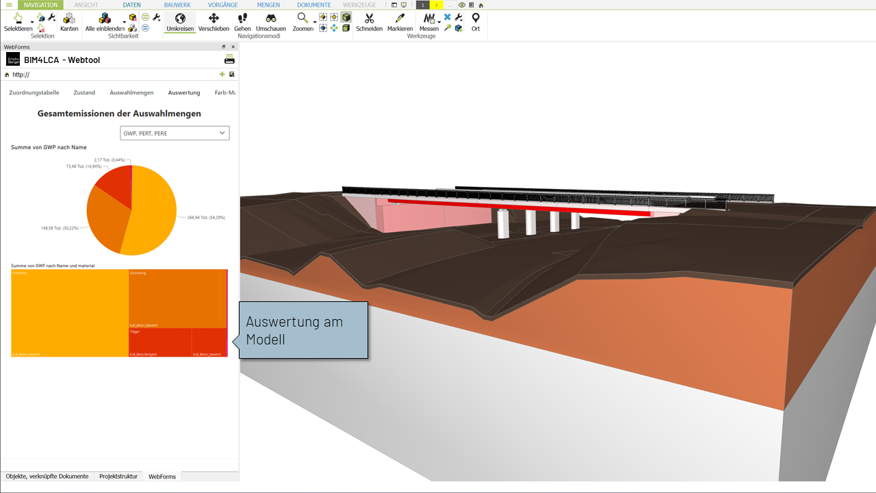Switch to the Projektstruktur bottom tab
876x493 pixels.
click(x=118, y=477)
